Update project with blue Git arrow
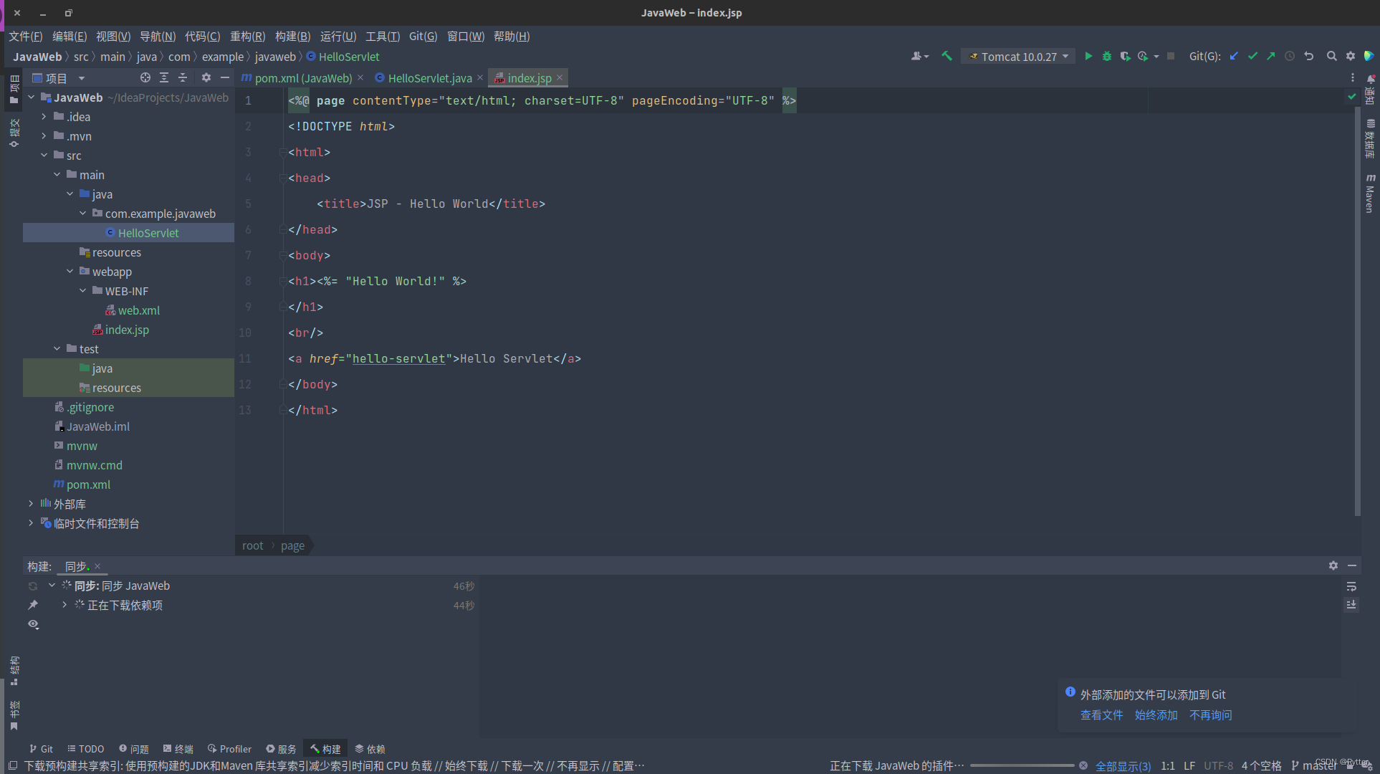This screenshot has width=1380, height=774. (1234, 57)
